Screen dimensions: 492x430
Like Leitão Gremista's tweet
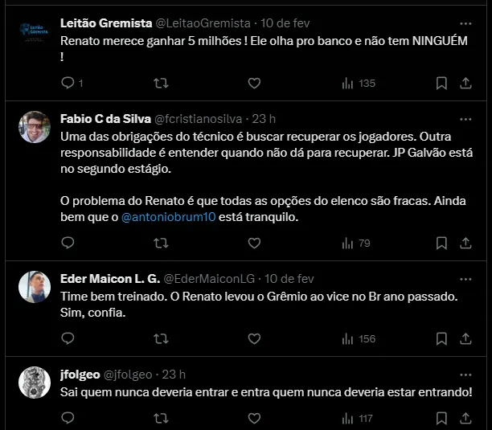pyautogui.click(x=254, y=83)
